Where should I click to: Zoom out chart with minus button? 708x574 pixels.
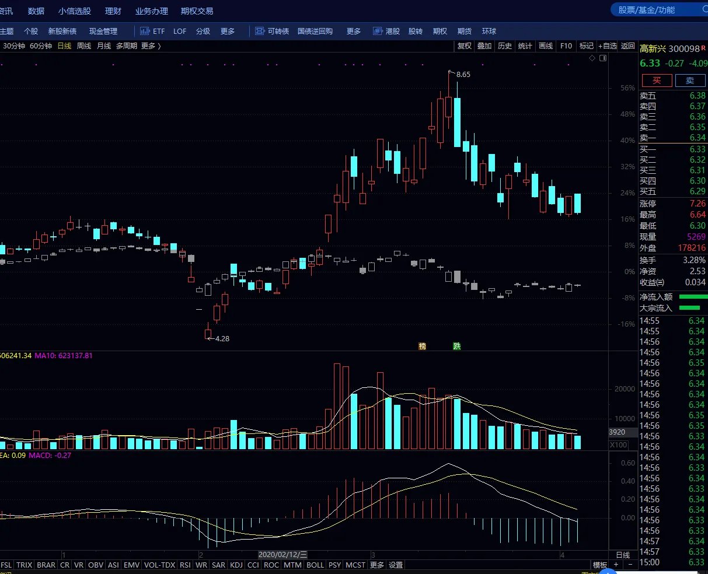(x=630, y=565)
